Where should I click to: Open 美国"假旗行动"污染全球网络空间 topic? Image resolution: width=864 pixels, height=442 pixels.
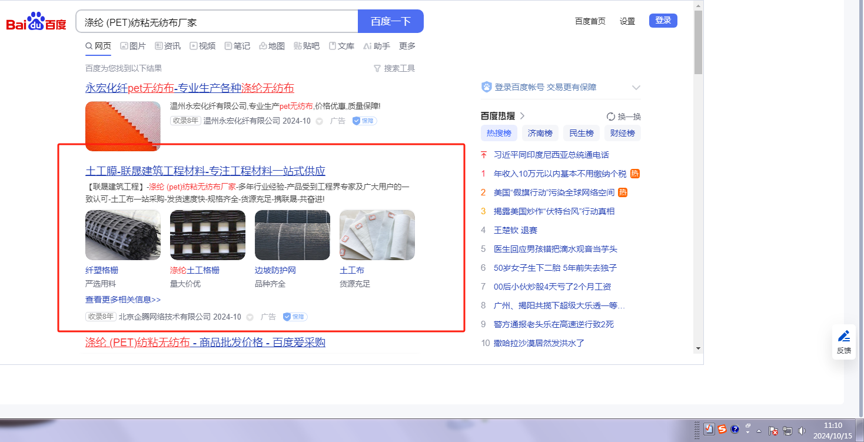[x=554, y=192]
